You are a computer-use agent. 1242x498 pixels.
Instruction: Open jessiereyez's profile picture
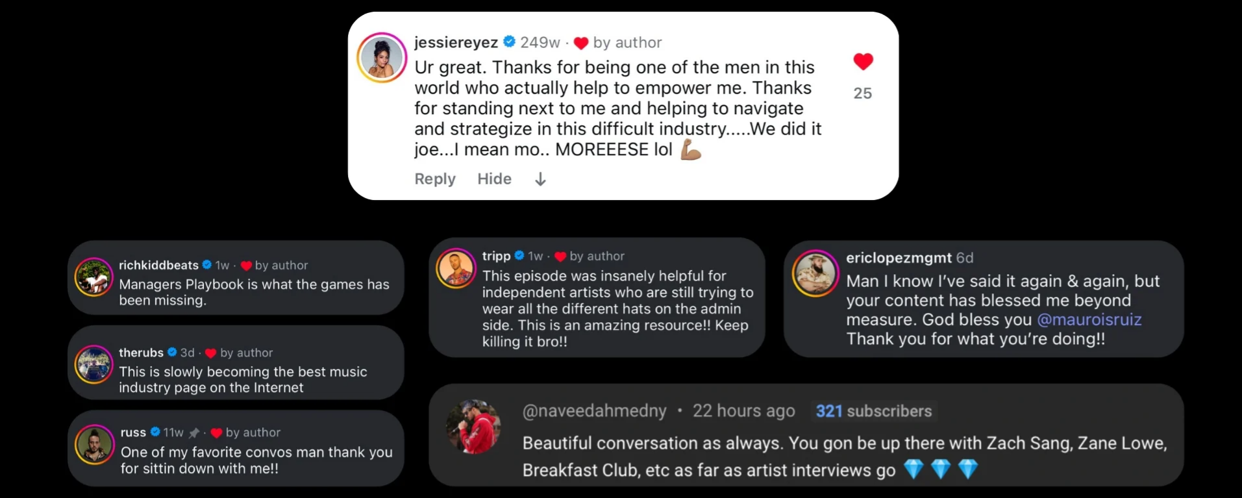point(382,58)
